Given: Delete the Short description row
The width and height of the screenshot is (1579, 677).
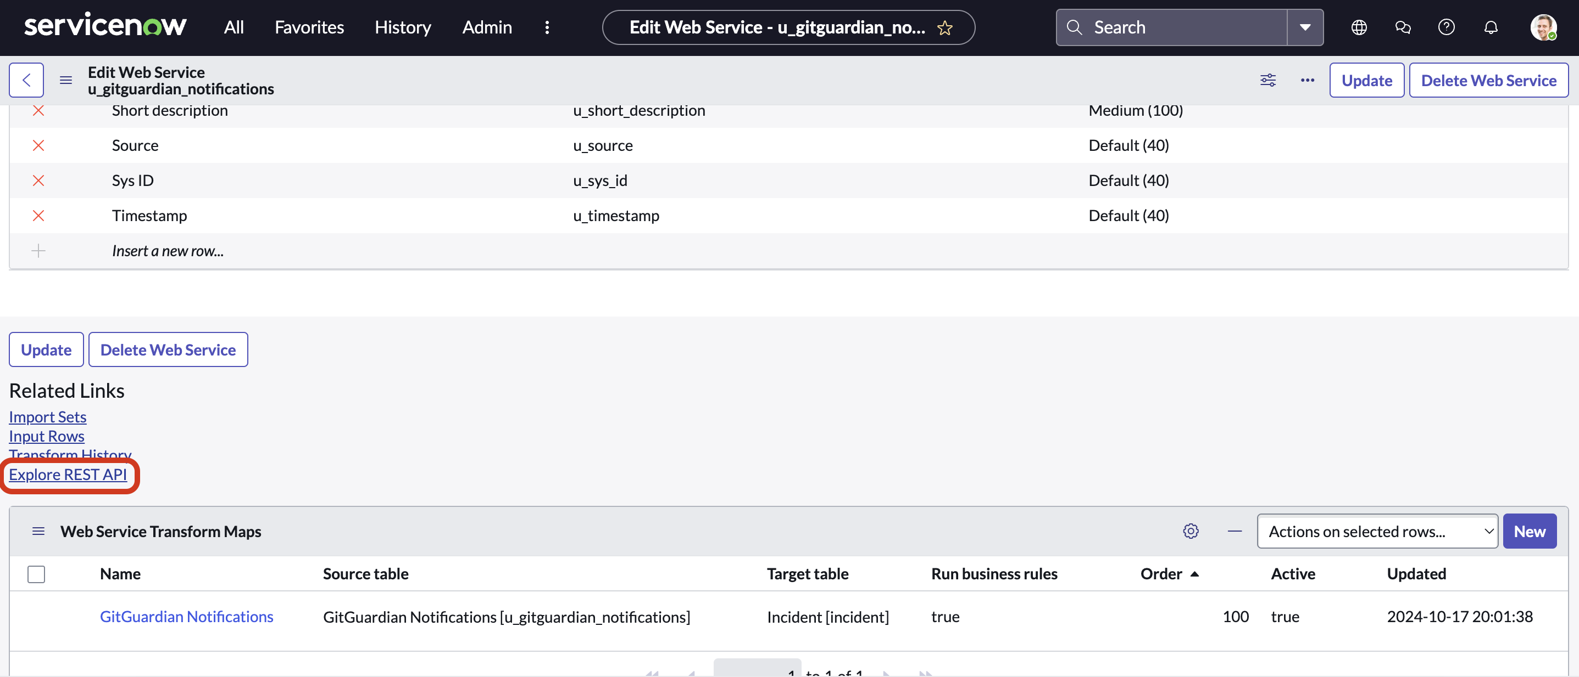Looking at the screenshot, I should 38,111.
